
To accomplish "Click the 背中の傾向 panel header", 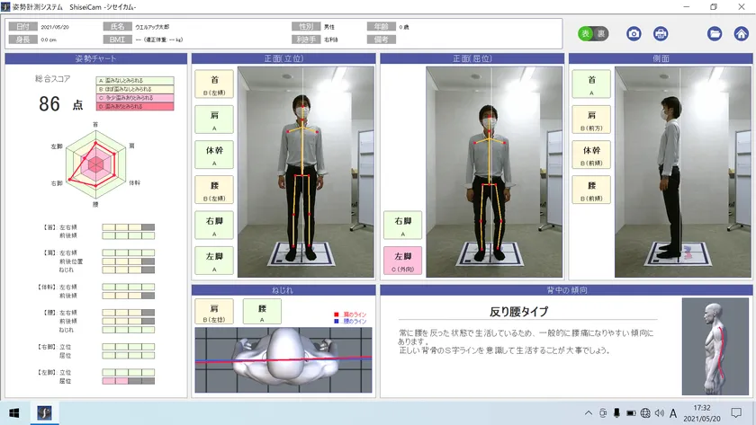I will 566,289.
